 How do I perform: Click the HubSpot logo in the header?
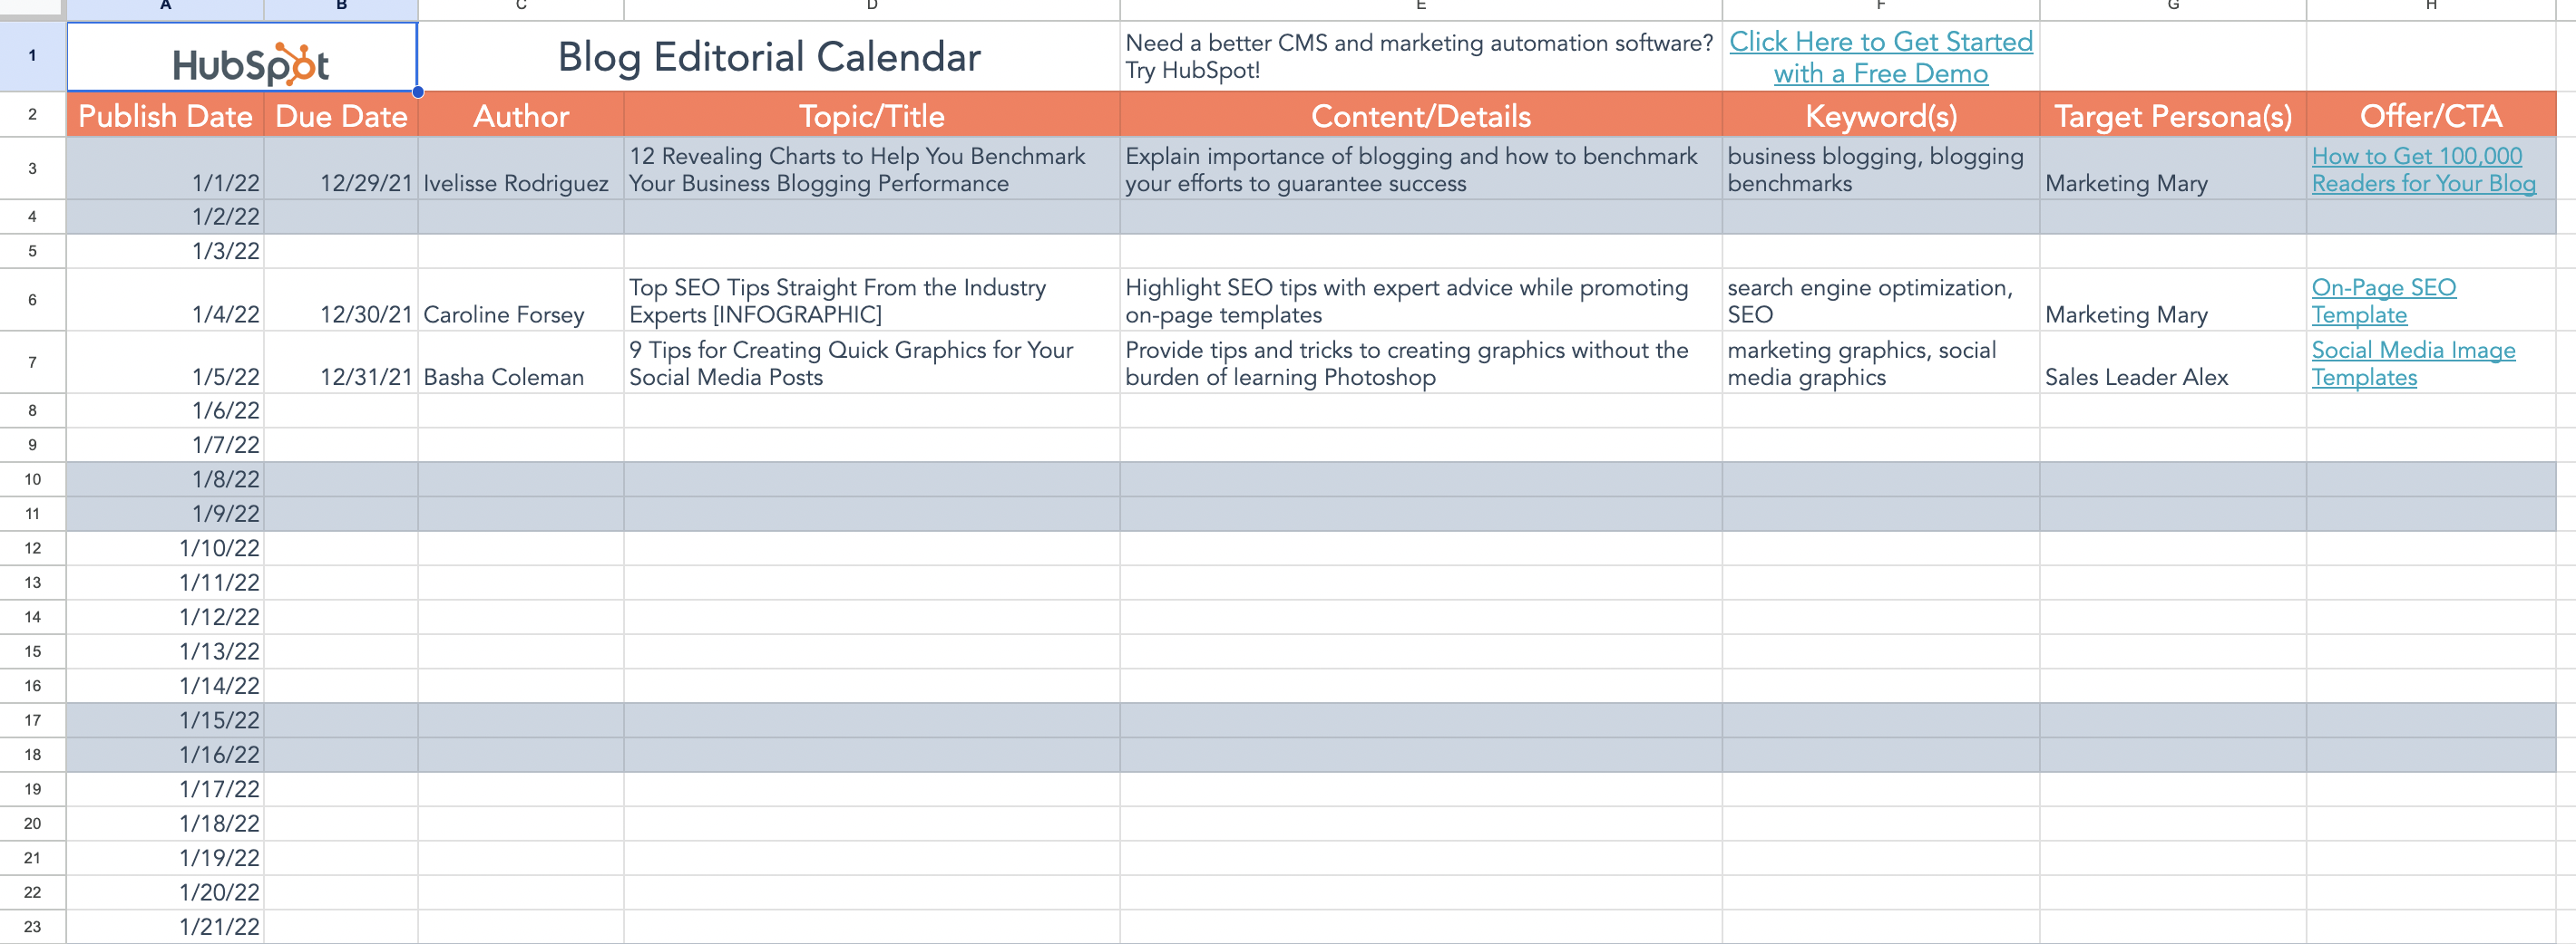click(250, 64)
